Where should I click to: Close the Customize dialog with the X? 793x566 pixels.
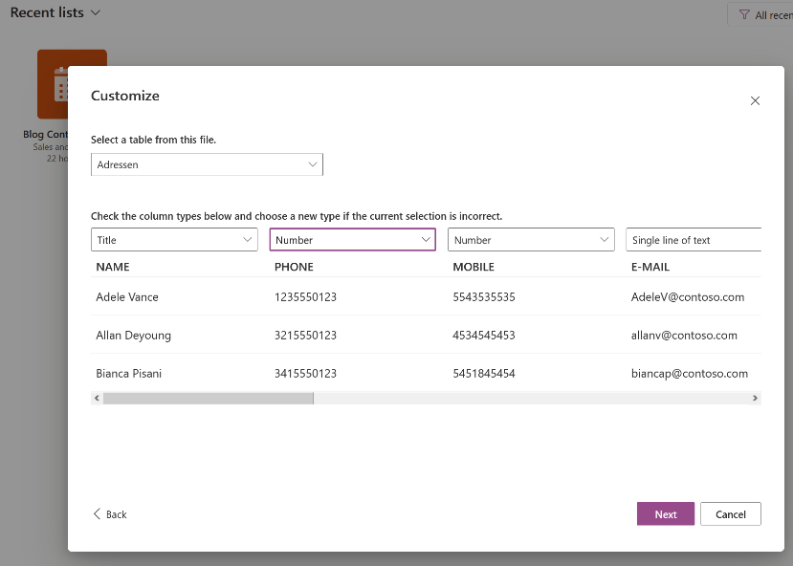point(755,100)
